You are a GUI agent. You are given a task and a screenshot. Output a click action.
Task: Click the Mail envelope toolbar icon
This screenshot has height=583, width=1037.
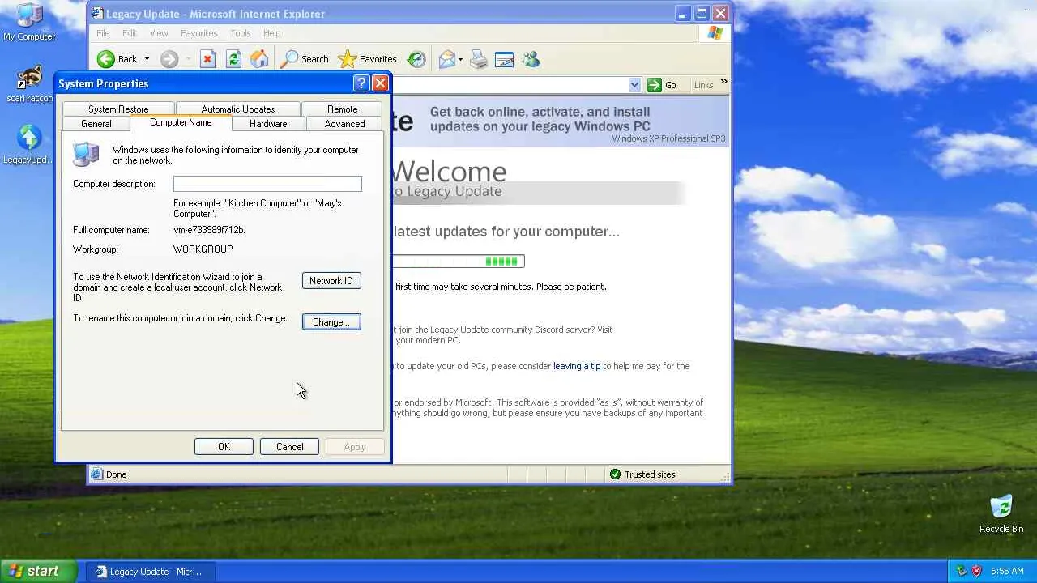(446, 59)
